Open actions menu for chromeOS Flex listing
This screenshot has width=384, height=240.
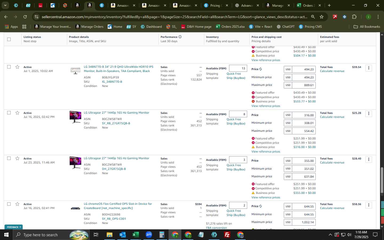coord(369,205)
